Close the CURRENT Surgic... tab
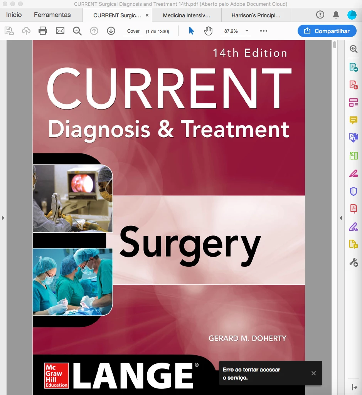 (147, 15)
